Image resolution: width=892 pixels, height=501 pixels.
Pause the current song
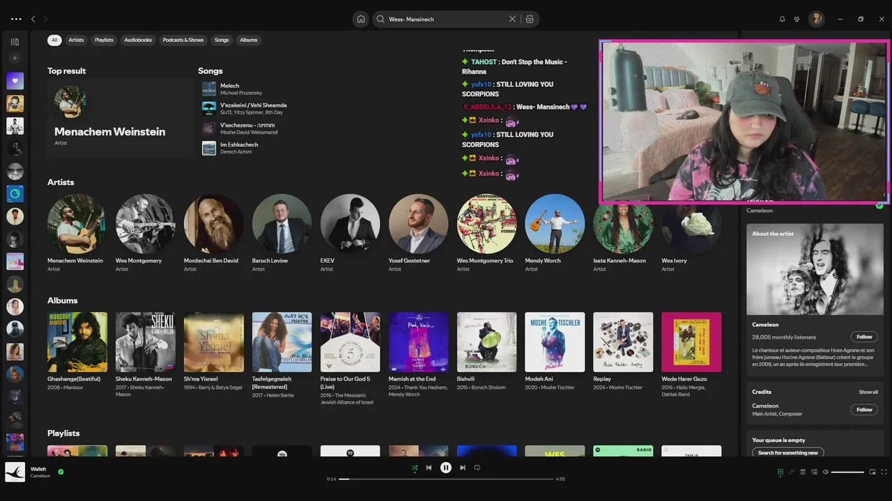[446, 468]
